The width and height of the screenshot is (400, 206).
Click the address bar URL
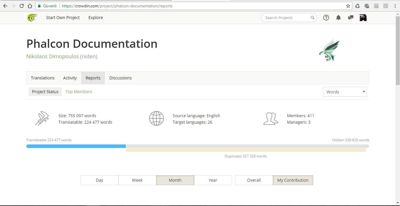117,6
